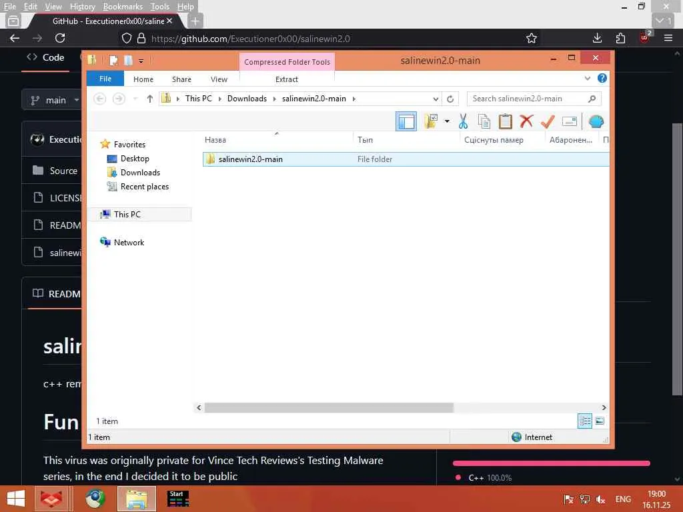Open the Firefox hamburger menu
The image size is (683, 512).
click(x=668, y=38)
